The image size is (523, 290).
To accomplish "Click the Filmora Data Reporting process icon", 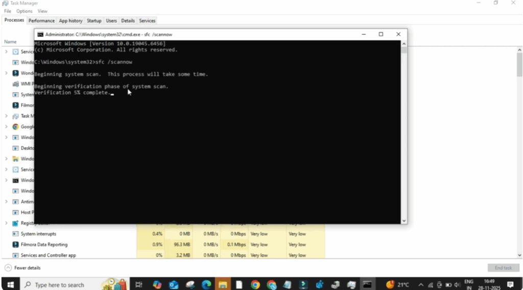I will (16, 244).
